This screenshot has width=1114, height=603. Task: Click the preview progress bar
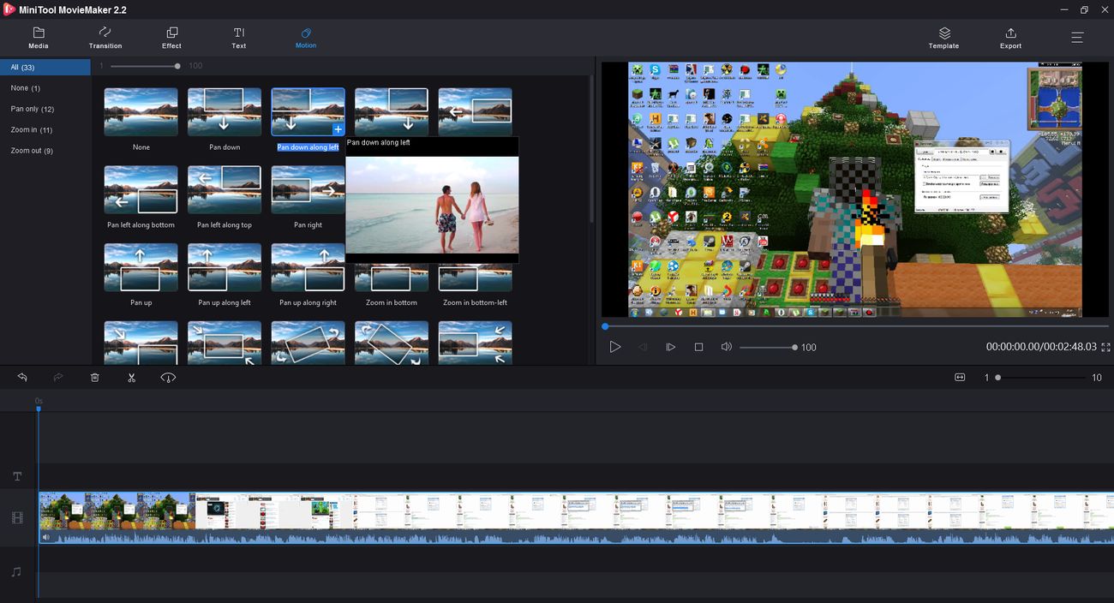857,326
